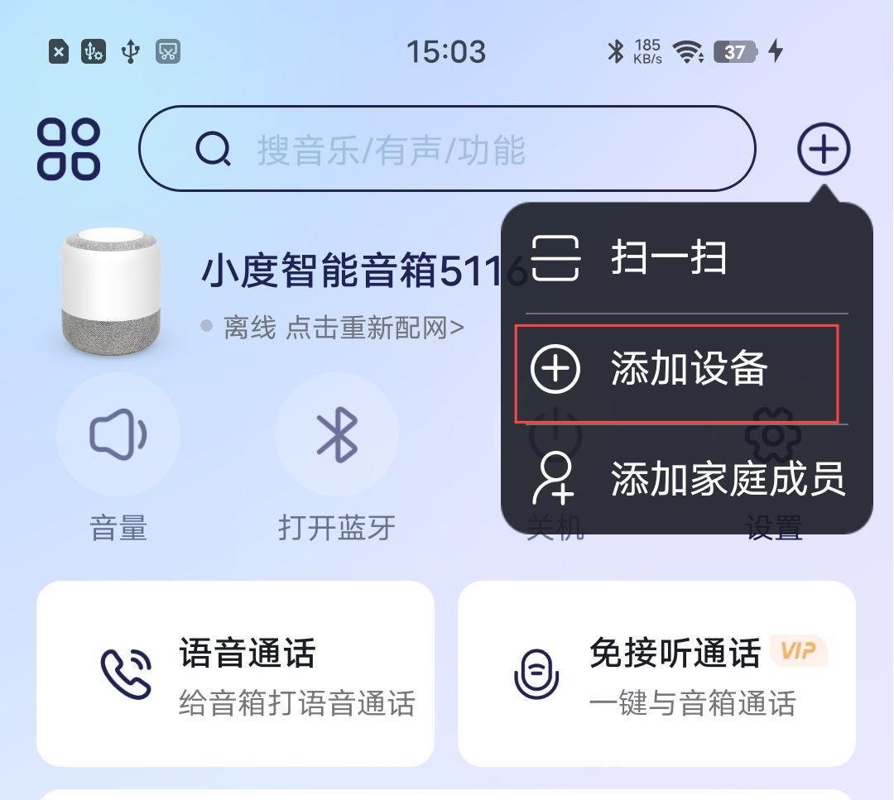Image resolution: width=894 pixels, height=800 pixels.
Task: Click 离线 点击重新配网 link
Action: click(344, 328)
